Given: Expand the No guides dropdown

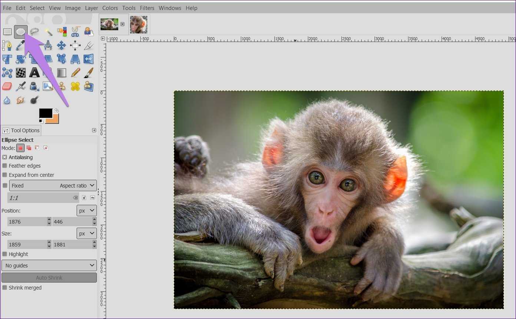Looking at the screenshot, I should (49, 266).
